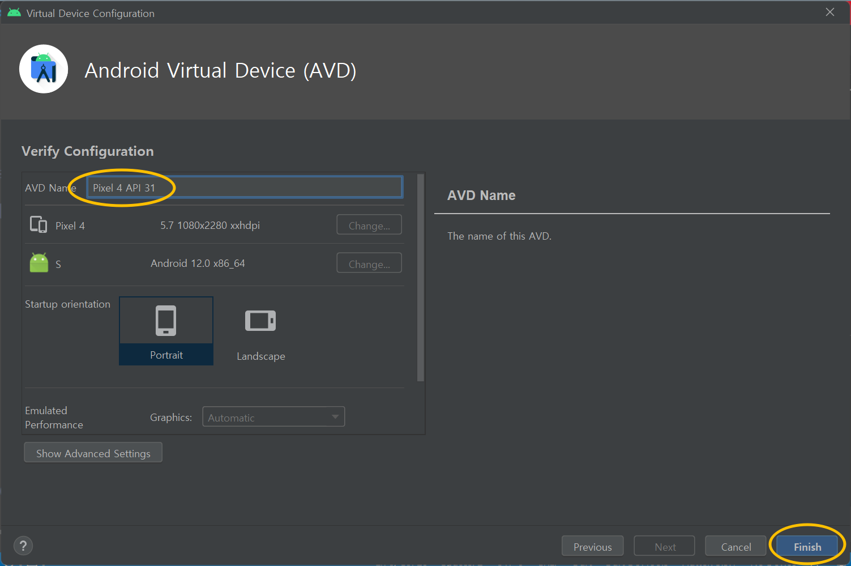The width and height of the screenshot is (851, 566).
Task: Click the 'S' release name text
Action: coord(58,264)
